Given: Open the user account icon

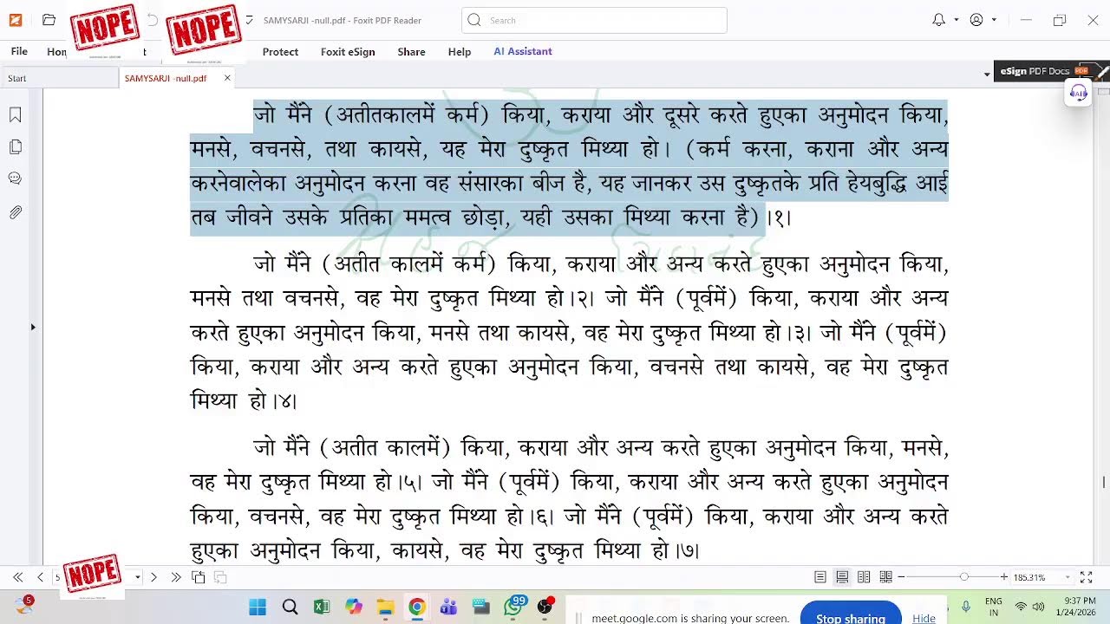Looking at the screenshot, I should coord(976,20).
